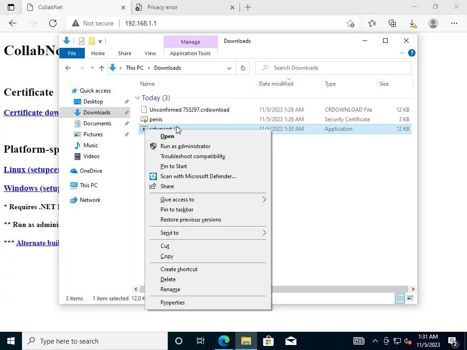
Task: Expand address bar history dropdown
Action: tap(229, 68)
